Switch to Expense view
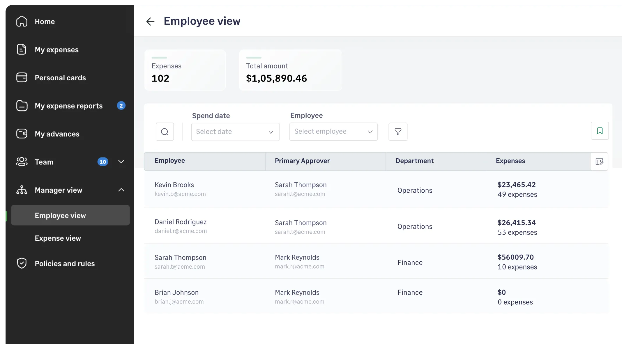622x344 pixels. [x=58, y=238]
